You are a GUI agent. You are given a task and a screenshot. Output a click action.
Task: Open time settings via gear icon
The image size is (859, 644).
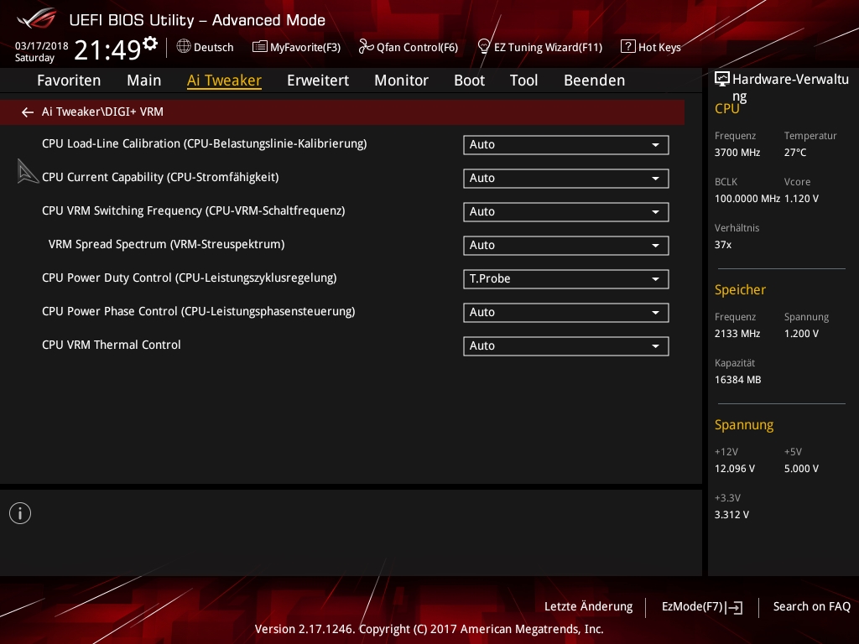[x=150, y=43]
